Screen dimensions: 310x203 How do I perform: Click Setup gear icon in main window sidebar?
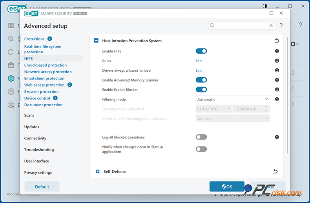(11, 78)
